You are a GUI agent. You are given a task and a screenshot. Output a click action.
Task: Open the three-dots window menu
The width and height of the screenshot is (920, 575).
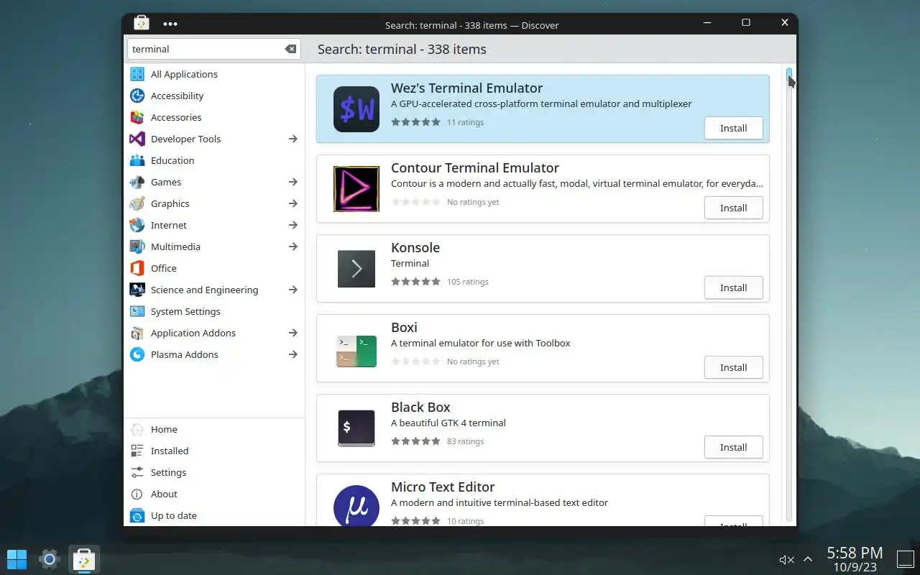coord(170,24)
